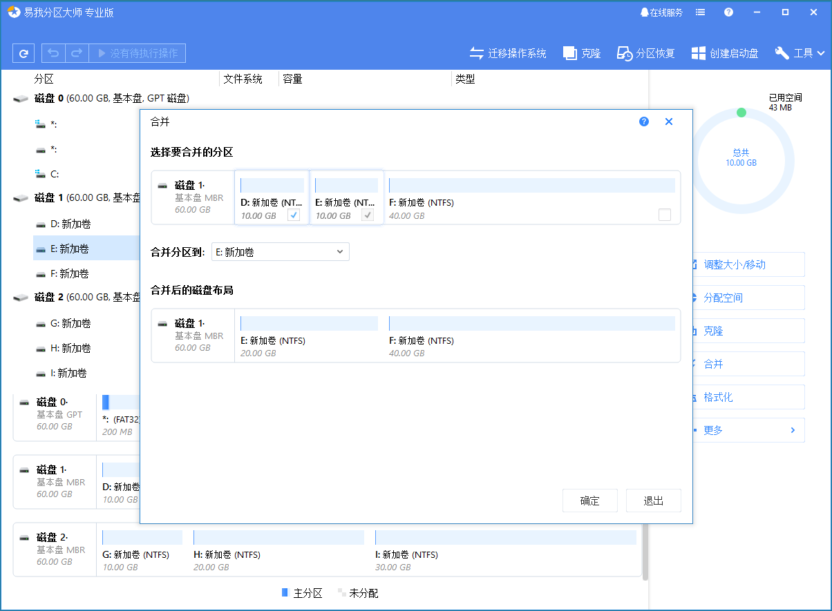Toggle checkbox for D: 新加卷 partition

tap(294, 215)
